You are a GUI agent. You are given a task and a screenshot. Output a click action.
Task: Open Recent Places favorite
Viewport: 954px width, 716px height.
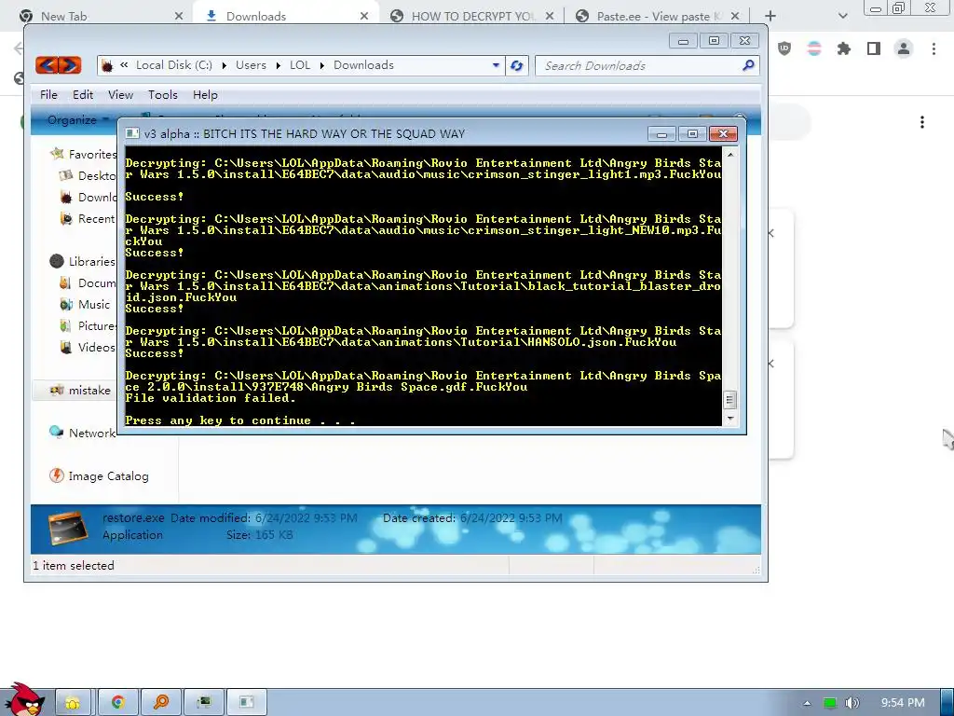pyautogui.click(x=89, y=218)
